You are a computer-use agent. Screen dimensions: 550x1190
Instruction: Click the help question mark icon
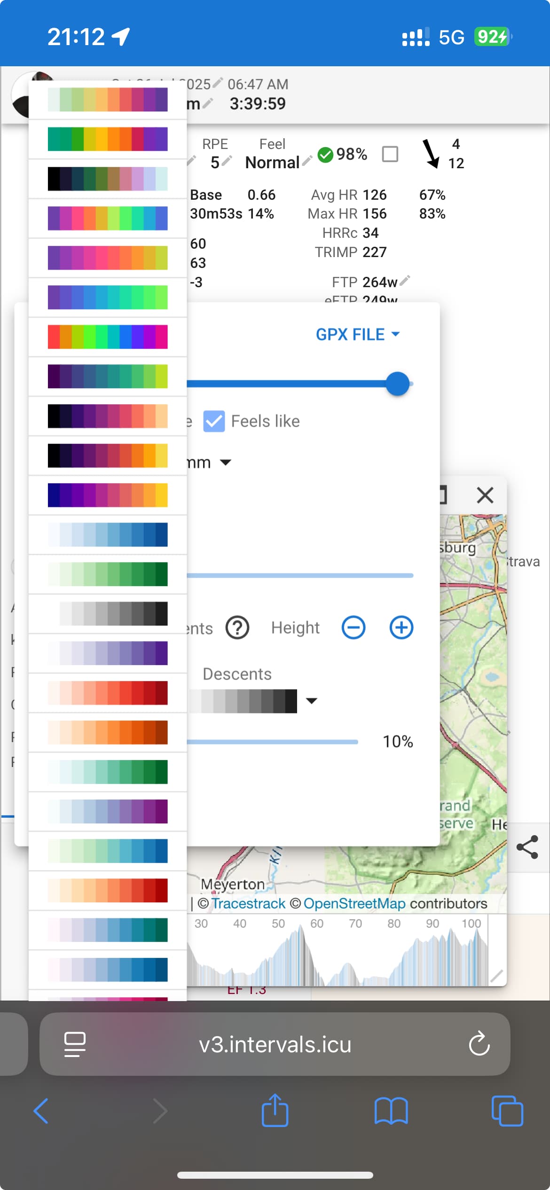pos(237,628)
